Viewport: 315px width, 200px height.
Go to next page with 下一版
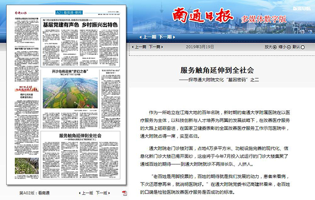point(101,193)
